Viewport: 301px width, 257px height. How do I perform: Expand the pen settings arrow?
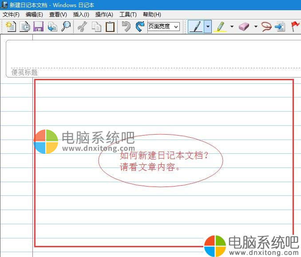[x=208, y=27]
